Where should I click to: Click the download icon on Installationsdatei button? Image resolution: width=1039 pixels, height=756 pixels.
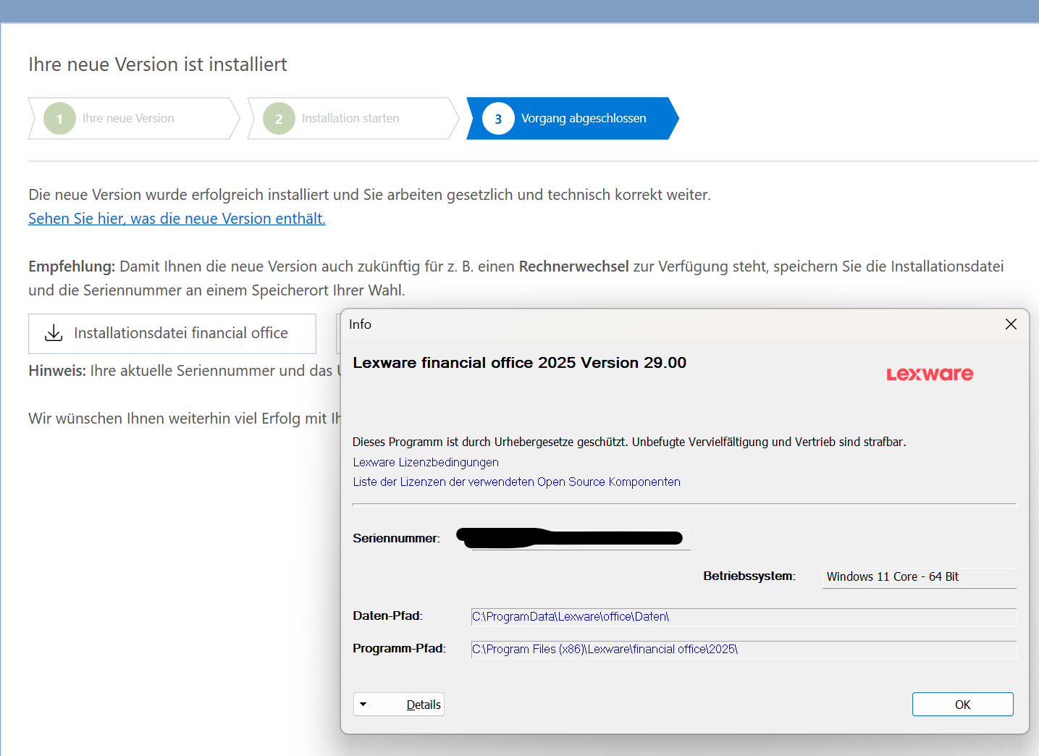point(54,333)
